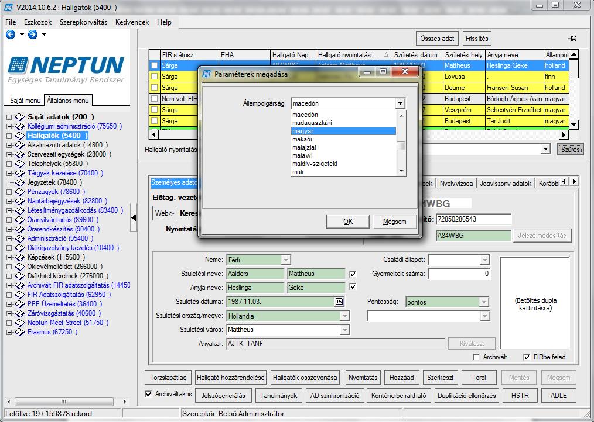594x422 pixels.
Task: Open the Szerepkörváltás menu
Action: [x=83, y=22]
